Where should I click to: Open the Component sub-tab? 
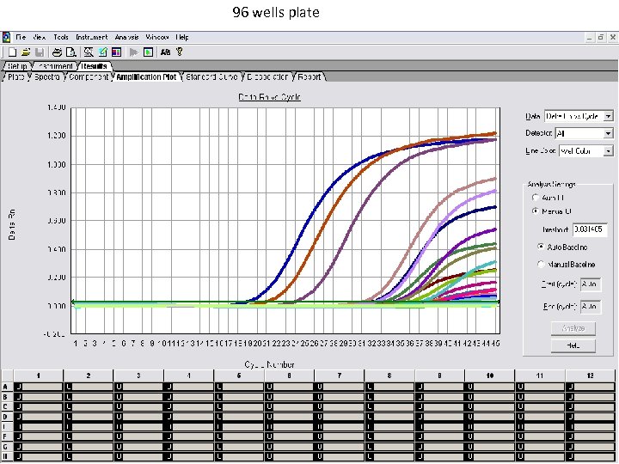coord(89,77)
